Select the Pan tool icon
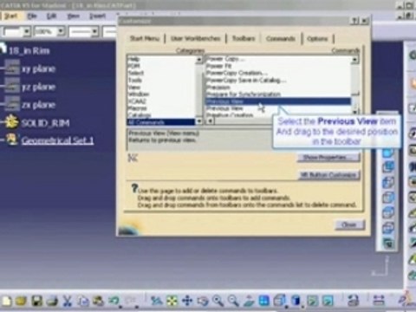 [187, 301]
